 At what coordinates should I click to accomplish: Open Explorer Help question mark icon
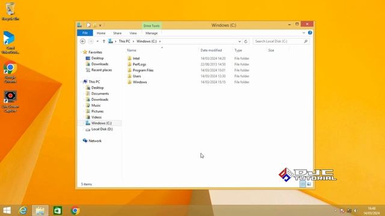tap(310, 32)
